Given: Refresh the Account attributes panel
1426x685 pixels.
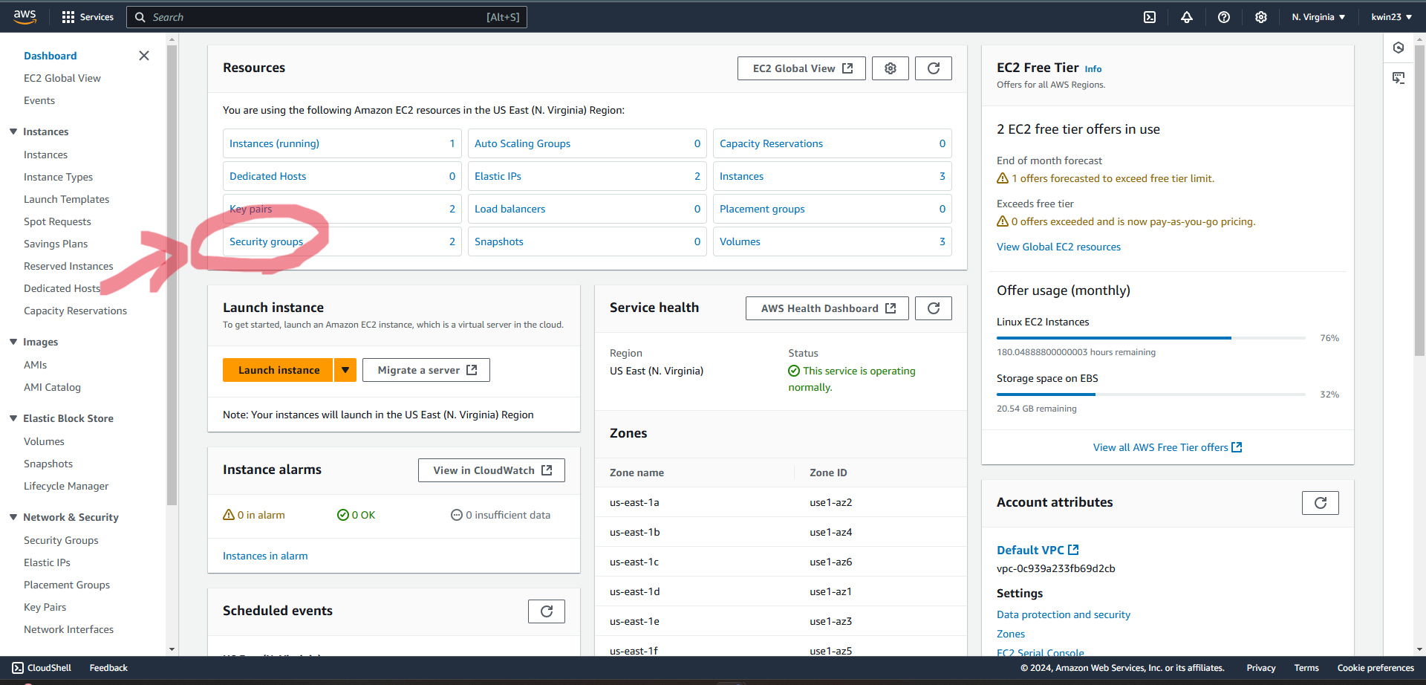Looking at the screenshot, I should pyautogui.click(x=1321, y=503).
